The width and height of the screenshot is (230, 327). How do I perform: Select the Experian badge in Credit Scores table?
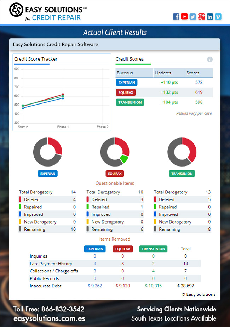pyautogui.click(x=127, y=83)
